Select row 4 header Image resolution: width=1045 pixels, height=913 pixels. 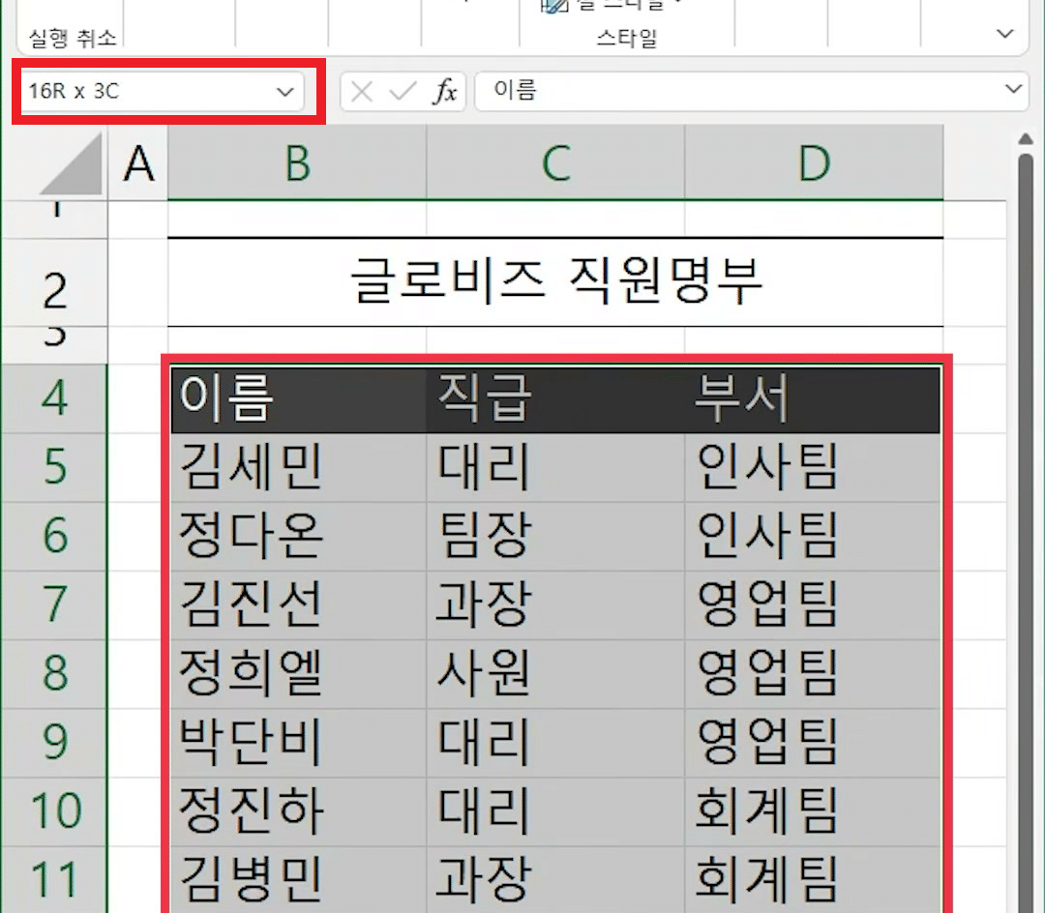(54, 398)
